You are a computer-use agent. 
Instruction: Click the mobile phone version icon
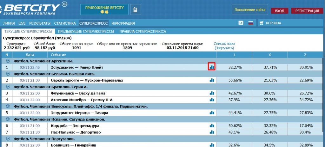(135, 10)
